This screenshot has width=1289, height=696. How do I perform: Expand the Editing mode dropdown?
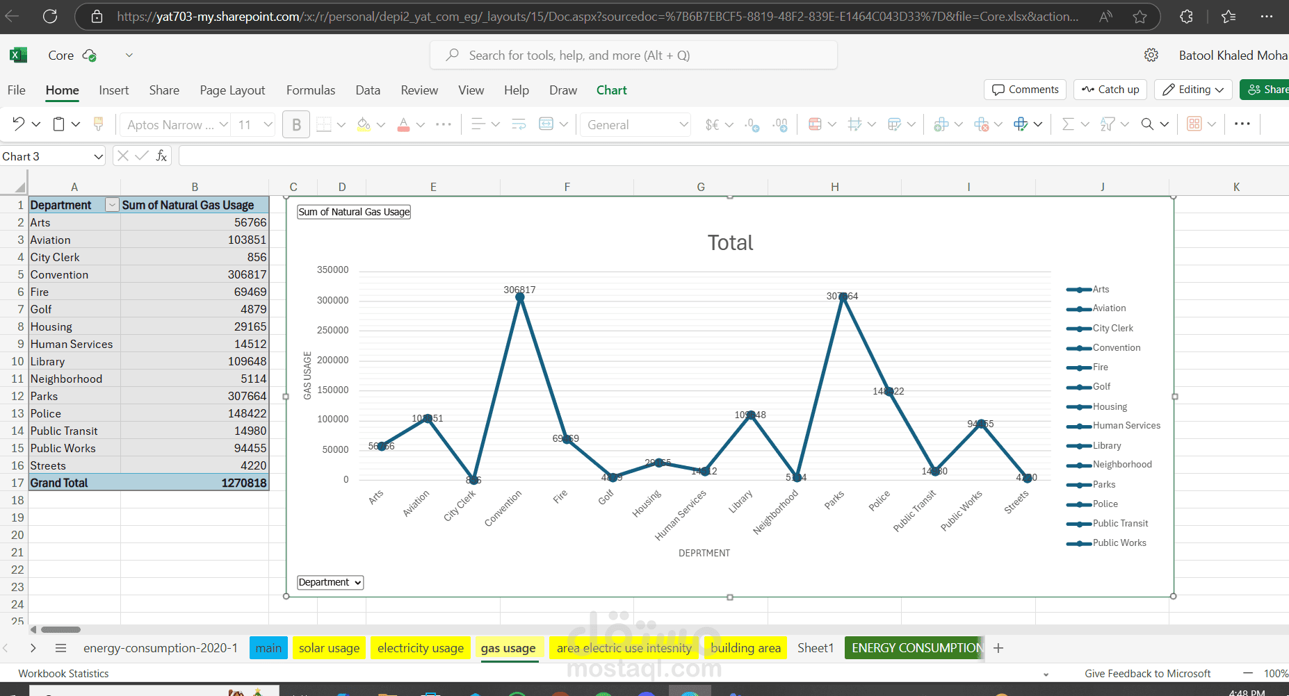click(x=1193, y=90)
